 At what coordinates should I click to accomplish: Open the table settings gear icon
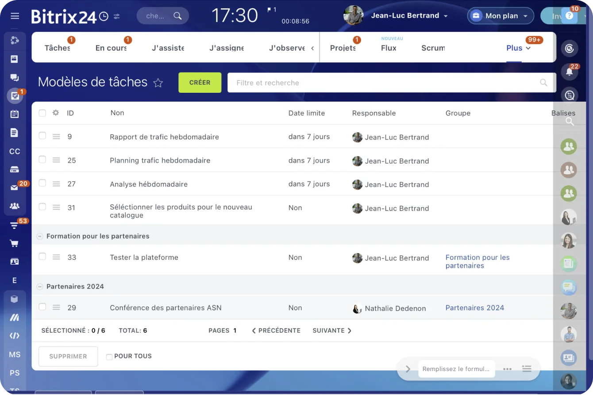pos(55,113)
